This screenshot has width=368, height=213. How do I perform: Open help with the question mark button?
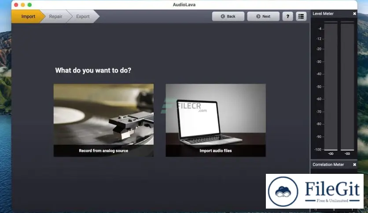(x=288, y=16)
